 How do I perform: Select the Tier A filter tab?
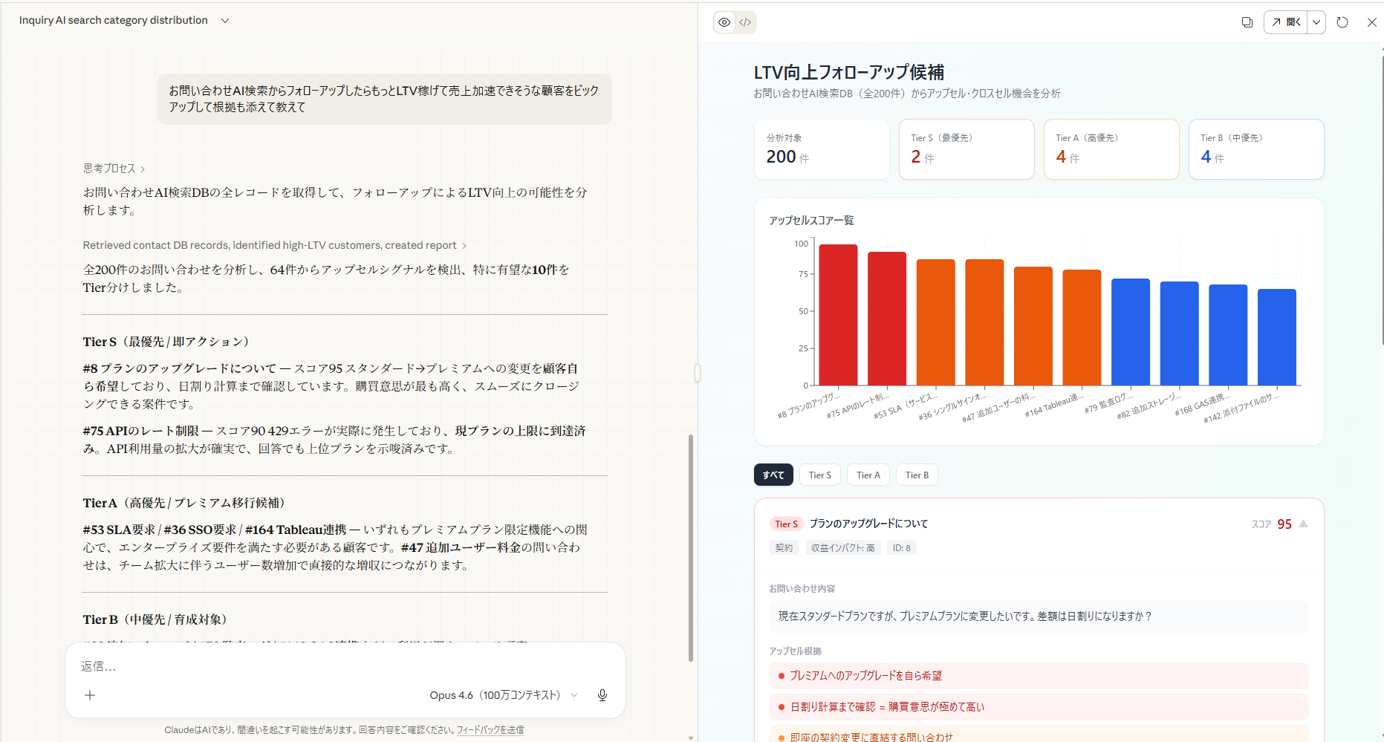coord(868,475)
